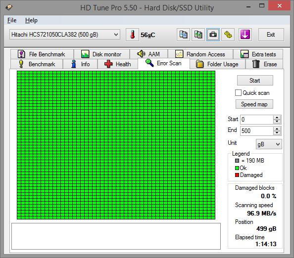
Task: Click the thermometer temperature icon
Action: point(132,35)
